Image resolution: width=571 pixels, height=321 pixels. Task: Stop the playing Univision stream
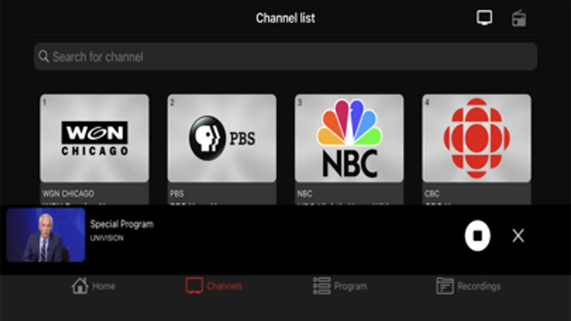[x=477, y=236]
